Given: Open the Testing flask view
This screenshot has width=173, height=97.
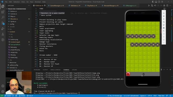Looking at the screenshot, I should [x=3, y=34].
